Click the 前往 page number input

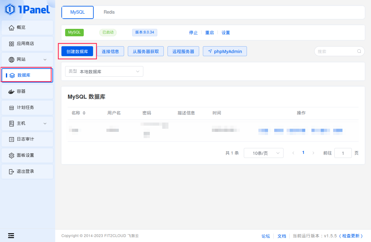pyautogui.click(x=343, y=153)
